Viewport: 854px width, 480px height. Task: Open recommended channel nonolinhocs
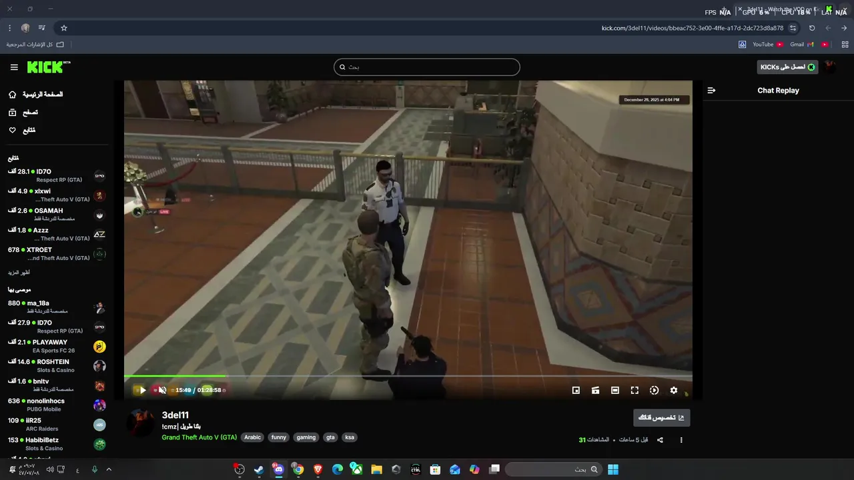57,405
